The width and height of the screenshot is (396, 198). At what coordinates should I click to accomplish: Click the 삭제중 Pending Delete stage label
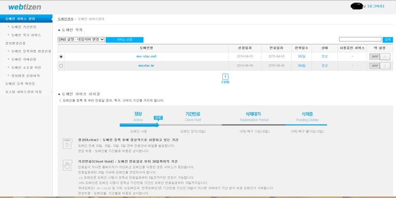307,114
